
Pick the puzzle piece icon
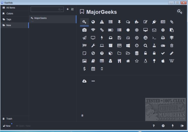137,22
